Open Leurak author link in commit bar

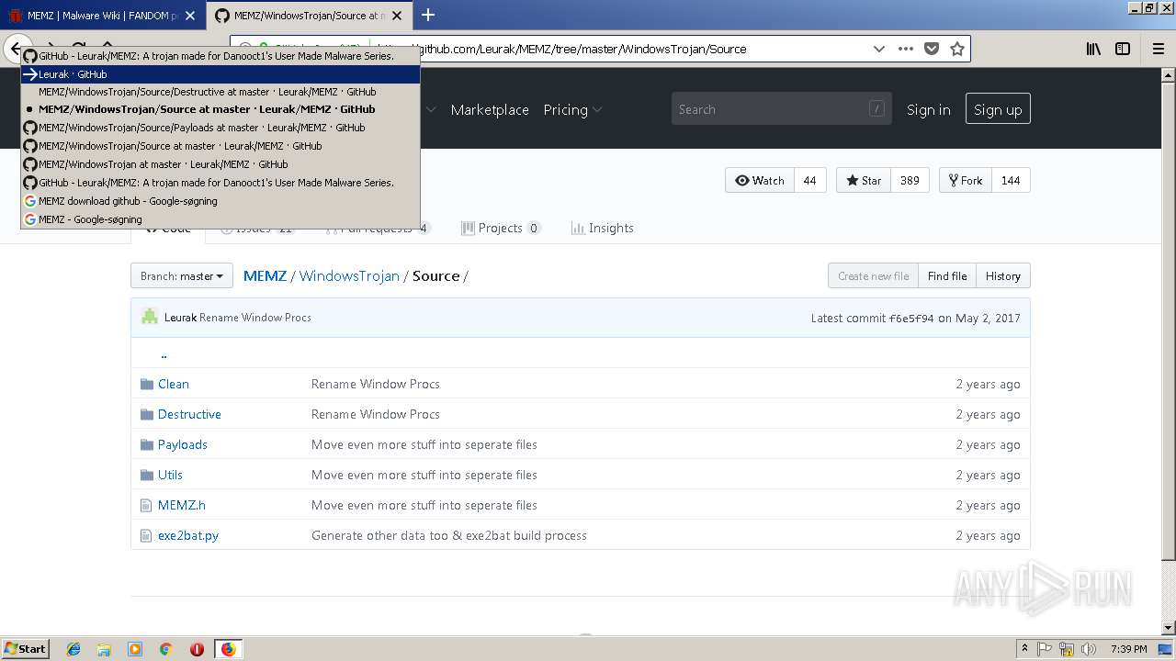click(x=180, y=318)
